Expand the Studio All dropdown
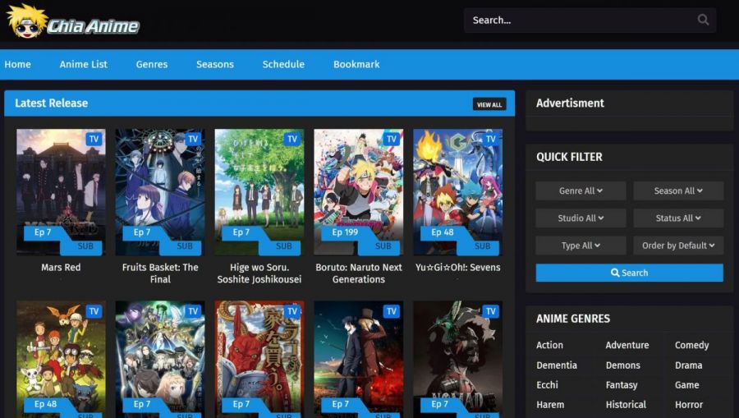 [581, 218]
